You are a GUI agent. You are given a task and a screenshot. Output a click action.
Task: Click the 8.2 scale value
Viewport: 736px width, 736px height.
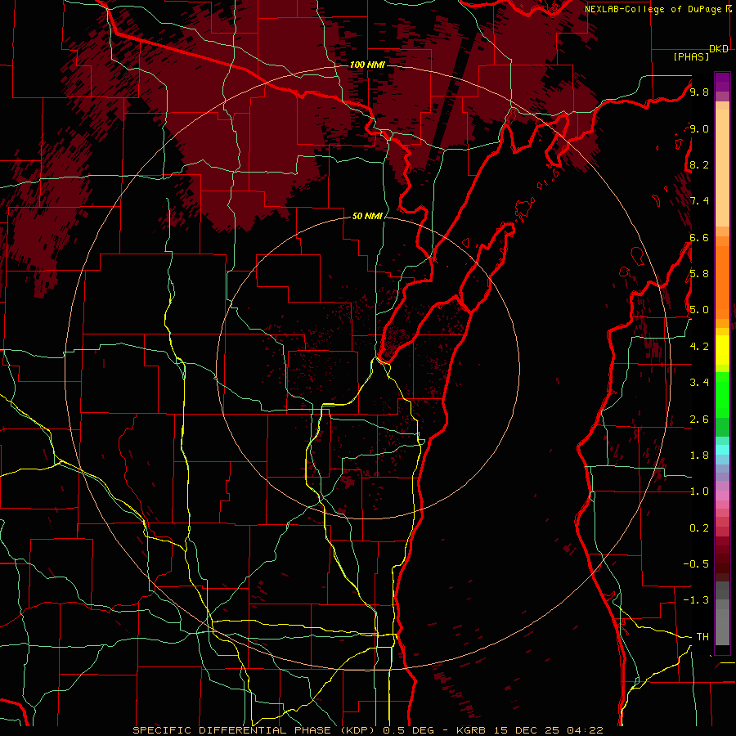(699, 164)
